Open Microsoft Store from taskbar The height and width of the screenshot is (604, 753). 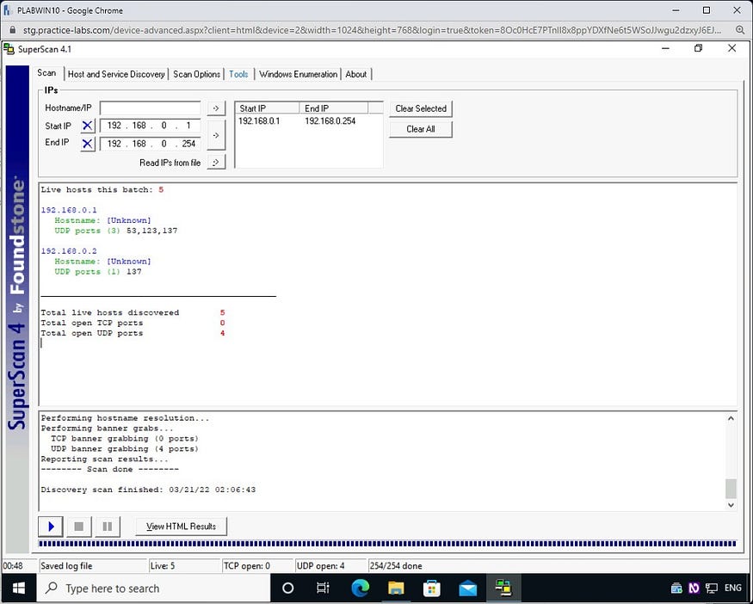[432, 589]
